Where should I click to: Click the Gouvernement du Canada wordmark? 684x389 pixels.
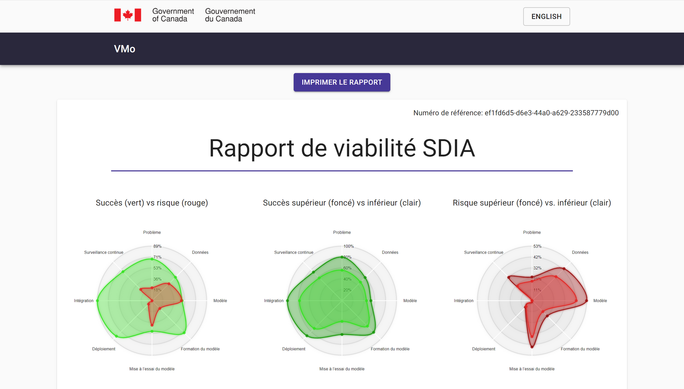230,15
